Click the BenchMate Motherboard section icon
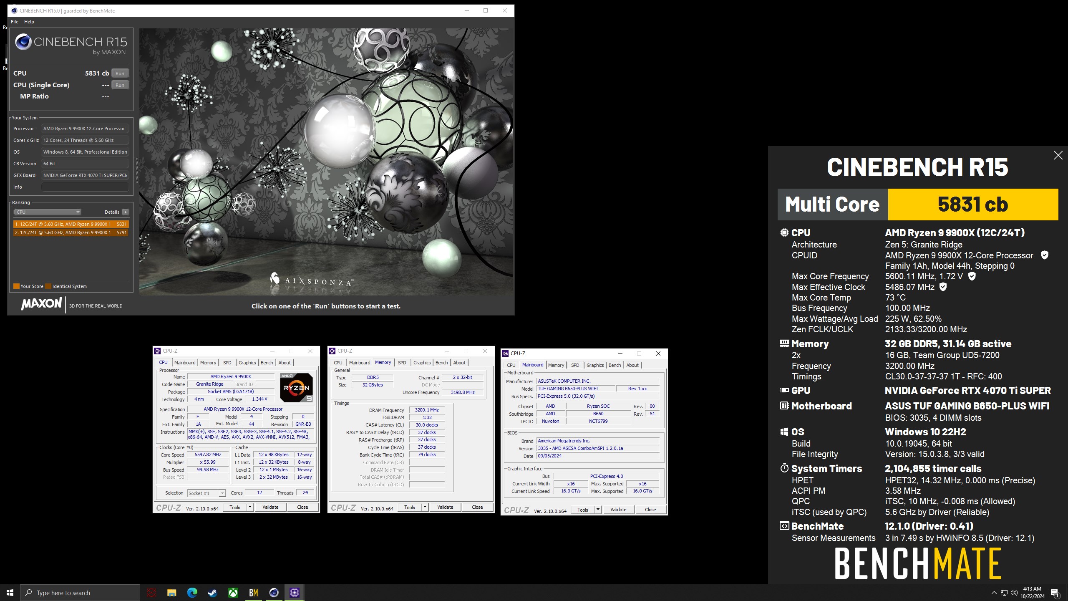The image size is (1068, 601). (784, 406)
